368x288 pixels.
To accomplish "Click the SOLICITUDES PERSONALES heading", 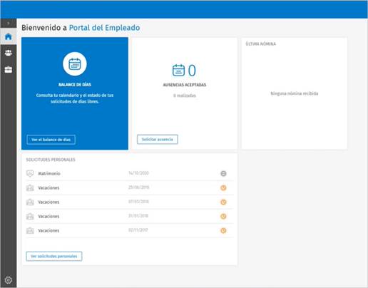I will coord(51,160).
